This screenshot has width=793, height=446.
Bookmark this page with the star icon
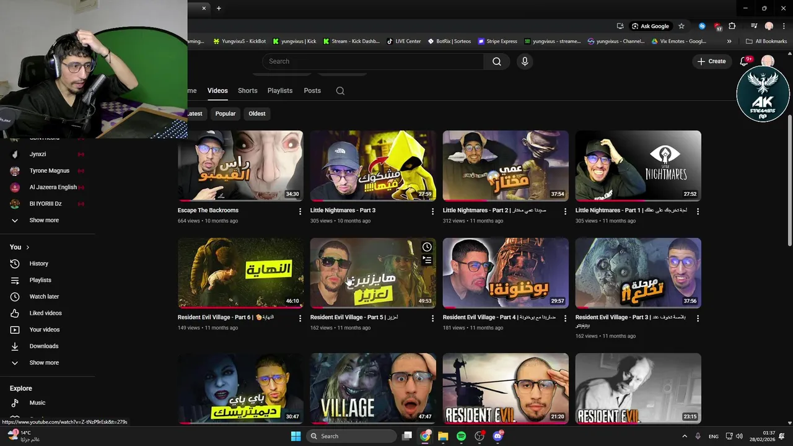681,26
